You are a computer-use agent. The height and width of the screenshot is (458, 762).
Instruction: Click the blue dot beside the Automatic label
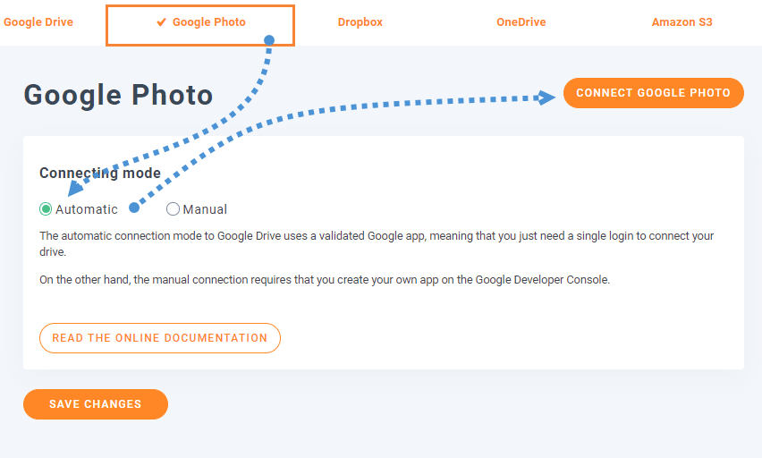click(x=133, y=208)
